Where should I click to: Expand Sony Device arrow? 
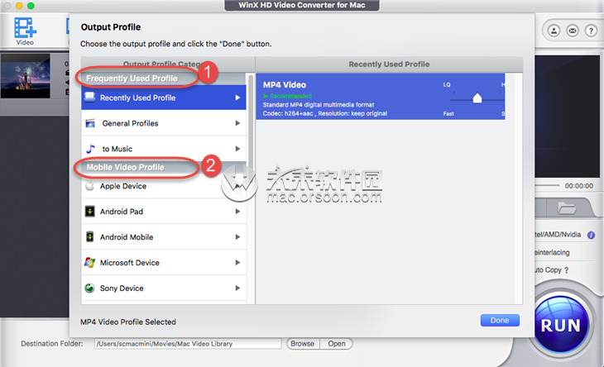pos(237,288)
